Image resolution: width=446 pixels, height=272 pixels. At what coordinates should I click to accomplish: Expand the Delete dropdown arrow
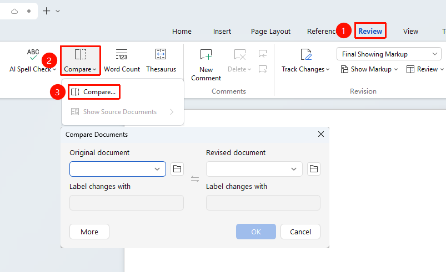(x=249, y=69)
